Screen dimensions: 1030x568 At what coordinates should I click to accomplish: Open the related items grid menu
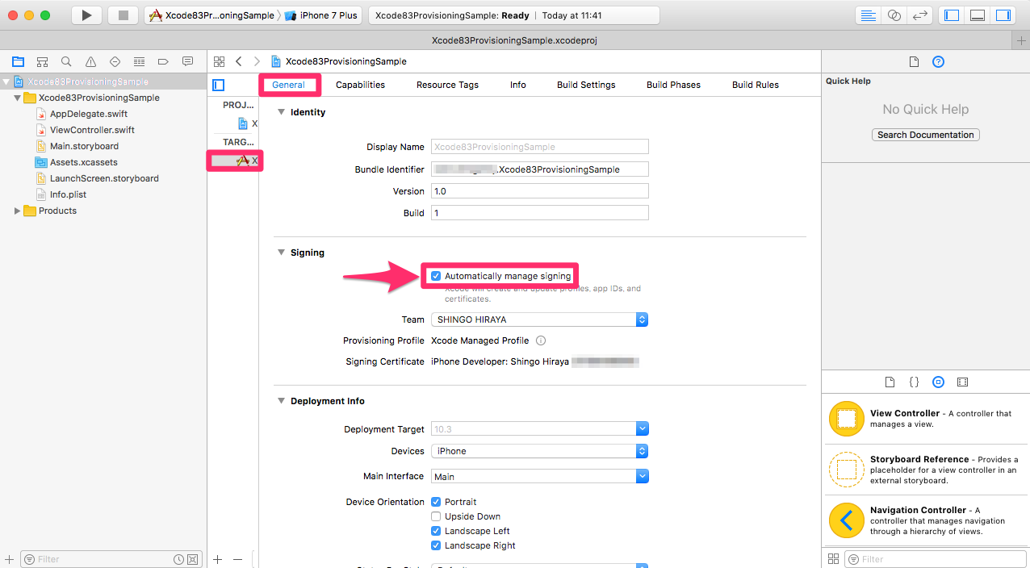click(219, 61)
